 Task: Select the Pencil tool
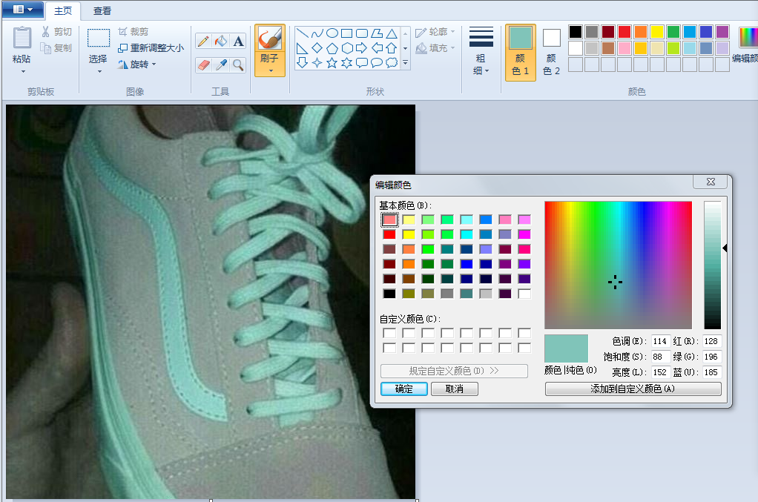(x=202, y=42)
